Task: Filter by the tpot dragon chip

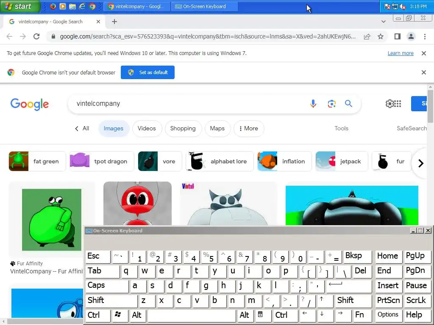Action: pos(102,161)
